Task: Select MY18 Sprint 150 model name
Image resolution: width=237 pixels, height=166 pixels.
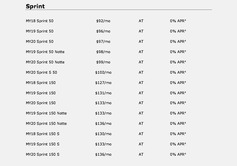Action: (41, 82)
